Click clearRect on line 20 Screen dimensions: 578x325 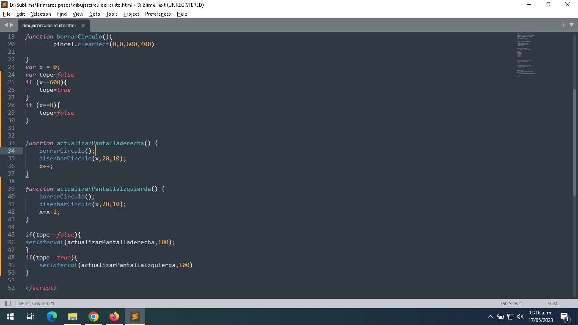click(x=94, y=44)
